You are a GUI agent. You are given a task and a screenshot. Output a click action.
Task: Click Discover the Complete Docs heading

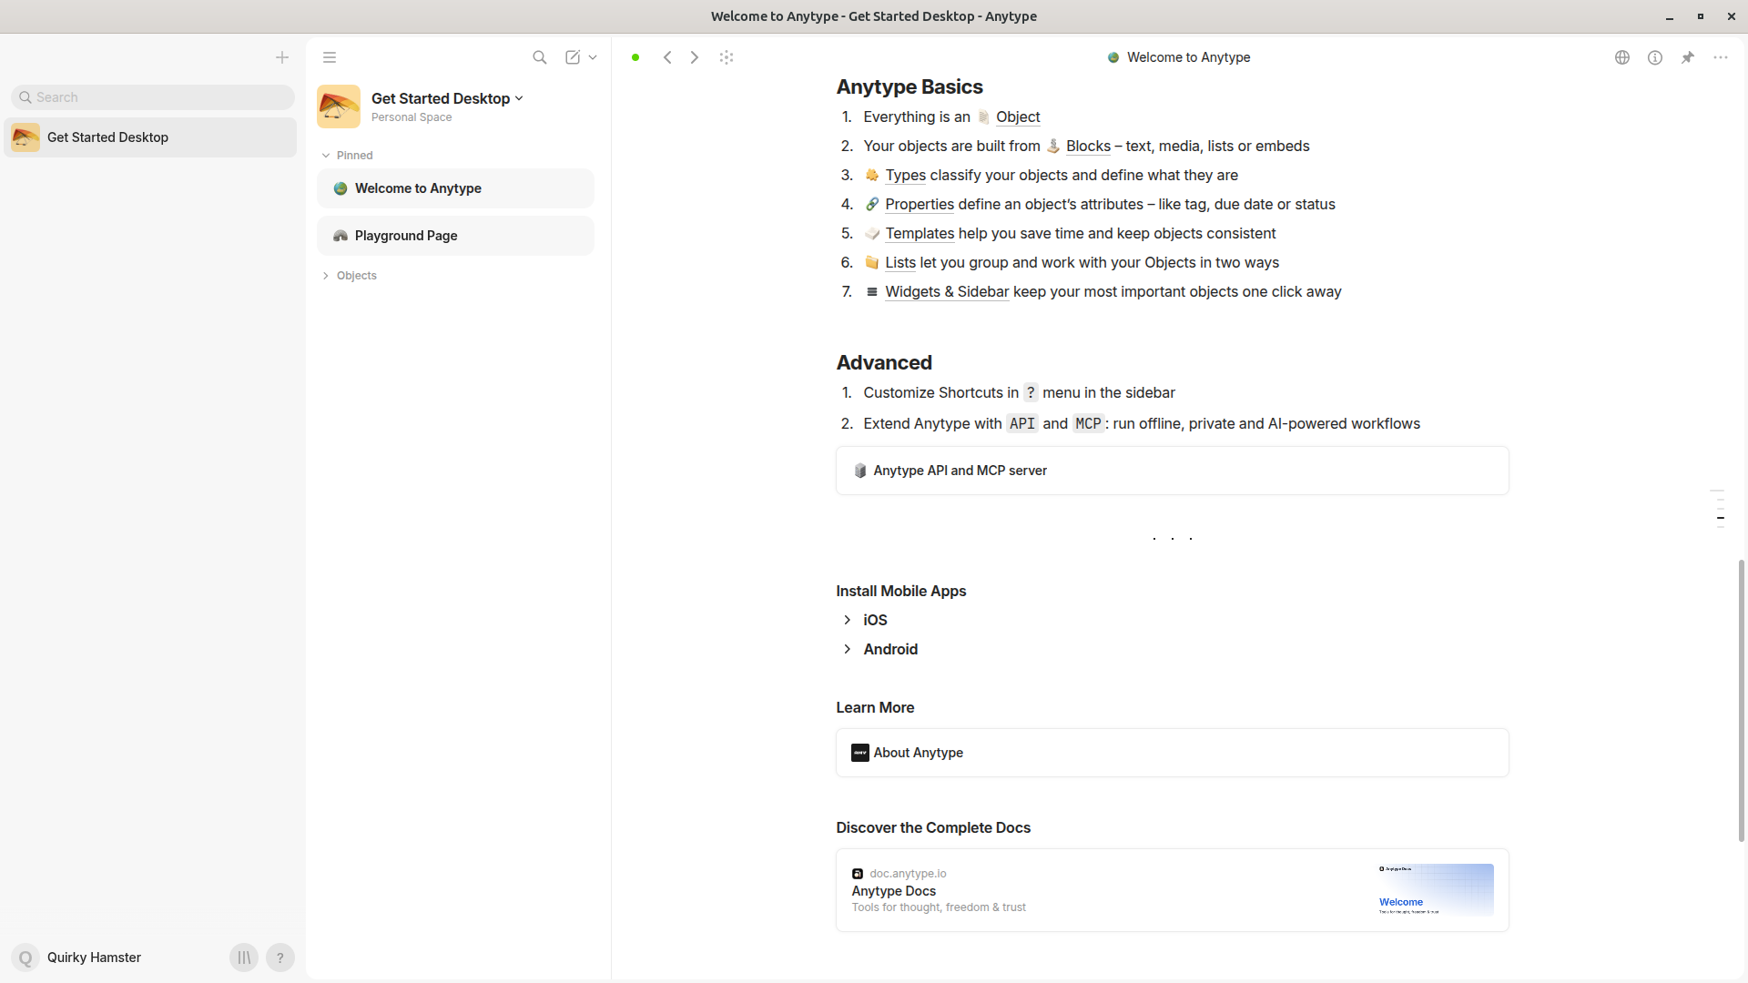click(933, 827)
